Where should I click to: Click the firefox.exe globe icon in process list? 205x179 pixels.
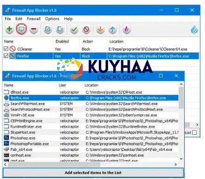6,98
